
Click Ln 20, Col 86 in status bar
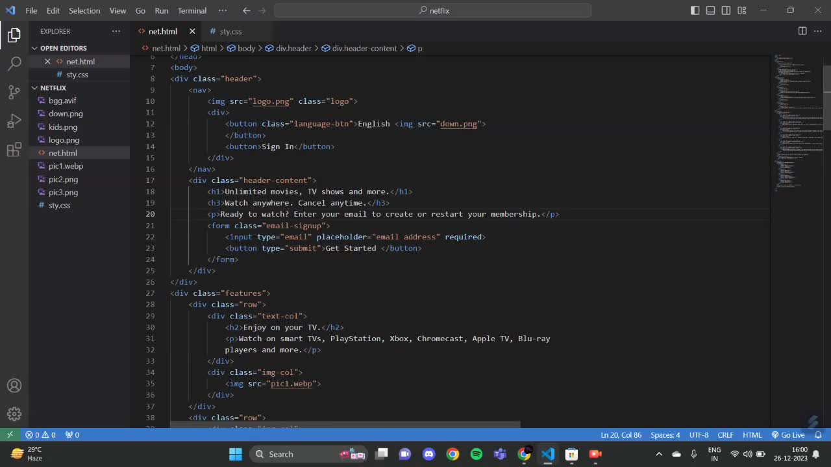pyautogui.click(x=621, y=435)
